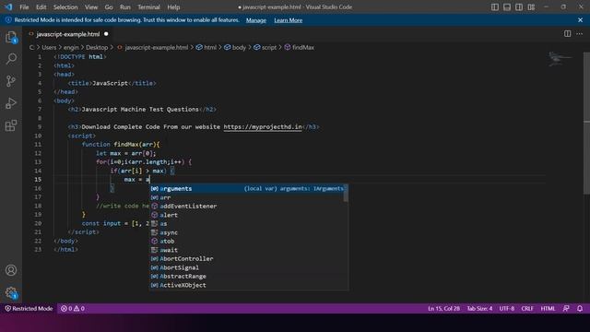Open the Help menu
This screenshot has width=590, height=332.
point(173,7)
